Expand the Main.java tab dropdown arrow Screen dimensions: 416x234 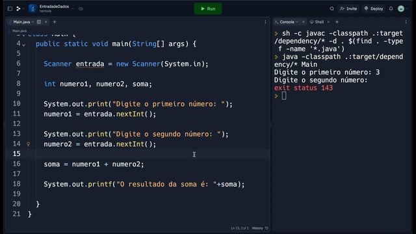point(33,22)
